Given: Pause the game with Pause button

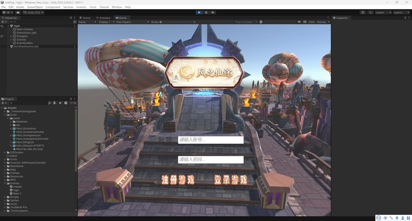Looking at the screenshot, I should (206, 12).
